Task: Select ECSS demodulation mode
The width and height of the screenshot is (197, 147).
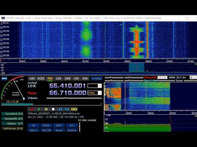Action: (x=41, y=78)
